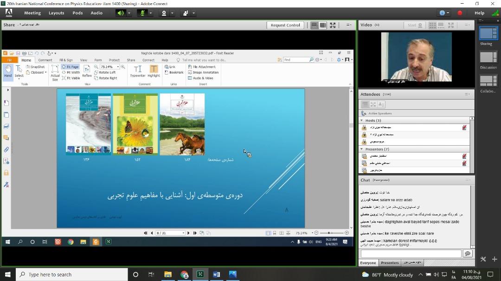Switch video pod to grid view

(x=432, y=25)
